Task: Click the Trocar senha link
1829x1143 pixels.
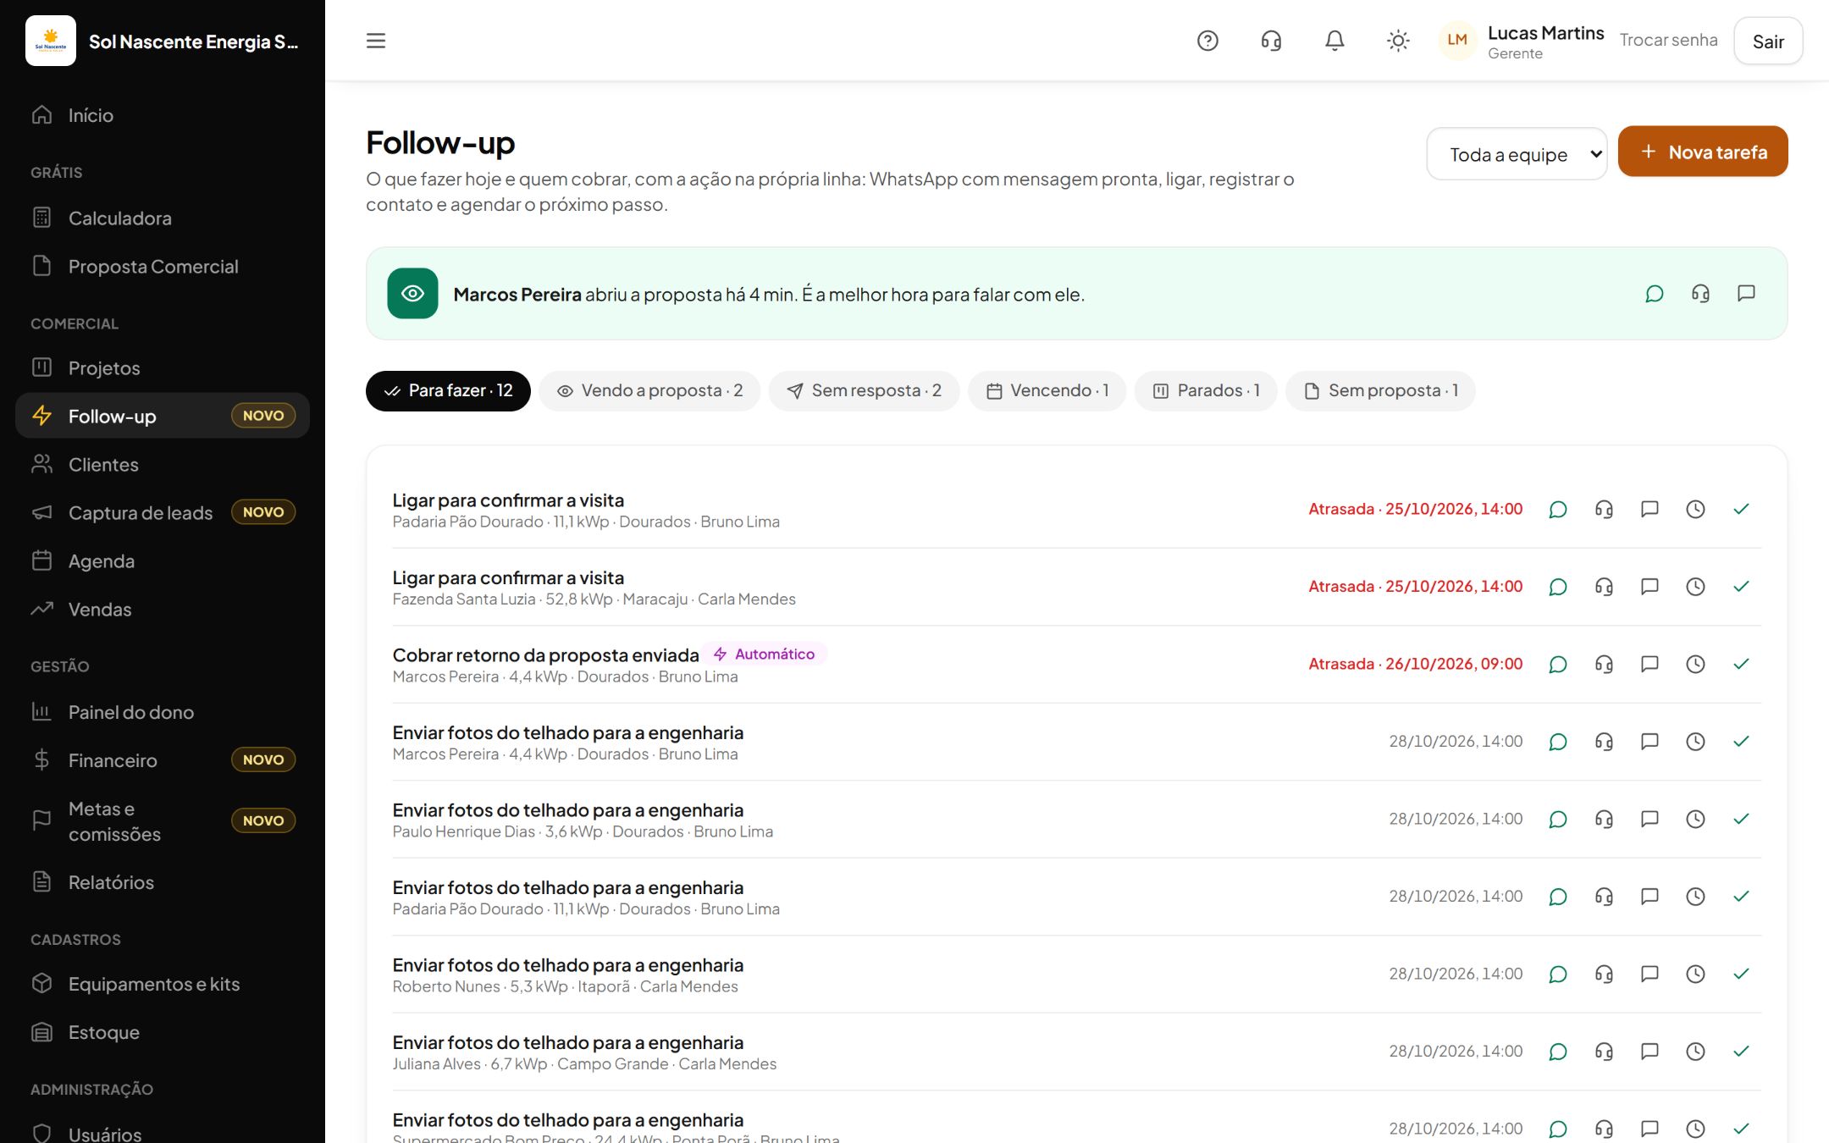Action: point(1668,41)
